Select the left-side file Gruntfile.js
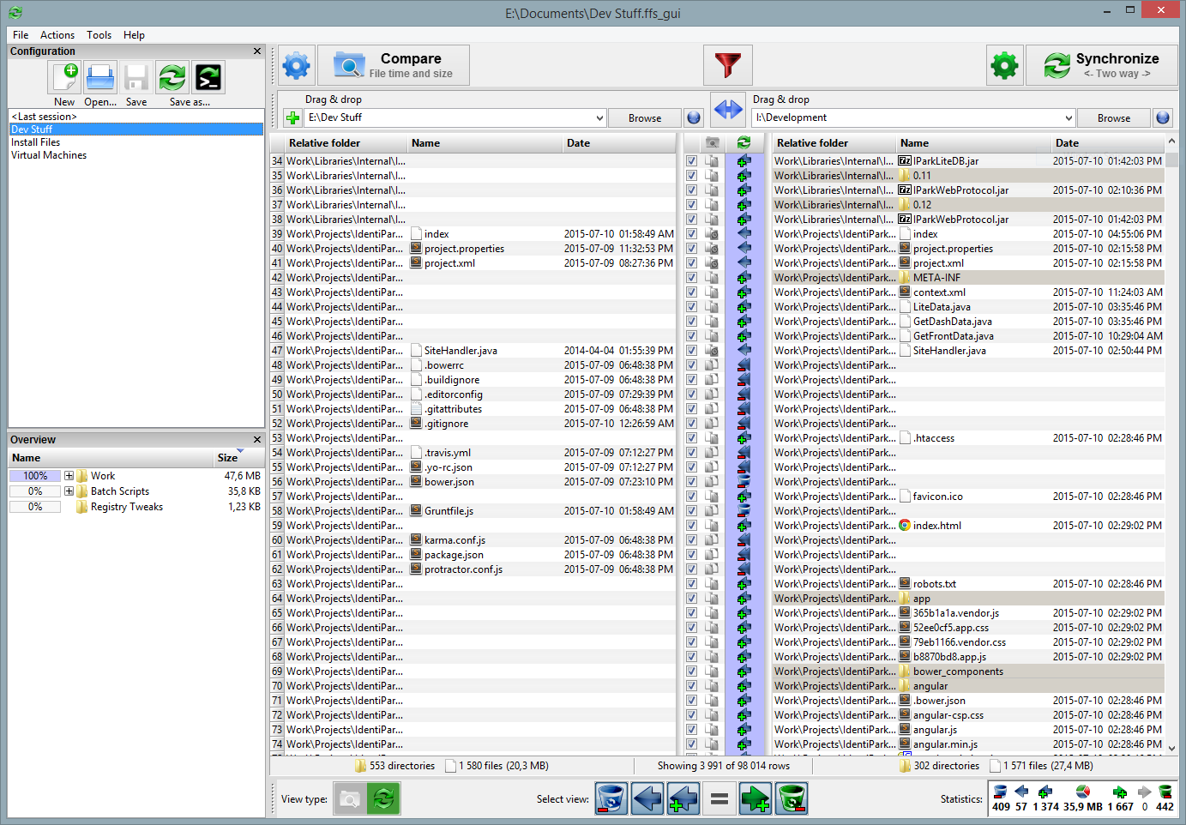Image resolution: width=1186 pixels, height=825 pixels. (x=449, y=511)
